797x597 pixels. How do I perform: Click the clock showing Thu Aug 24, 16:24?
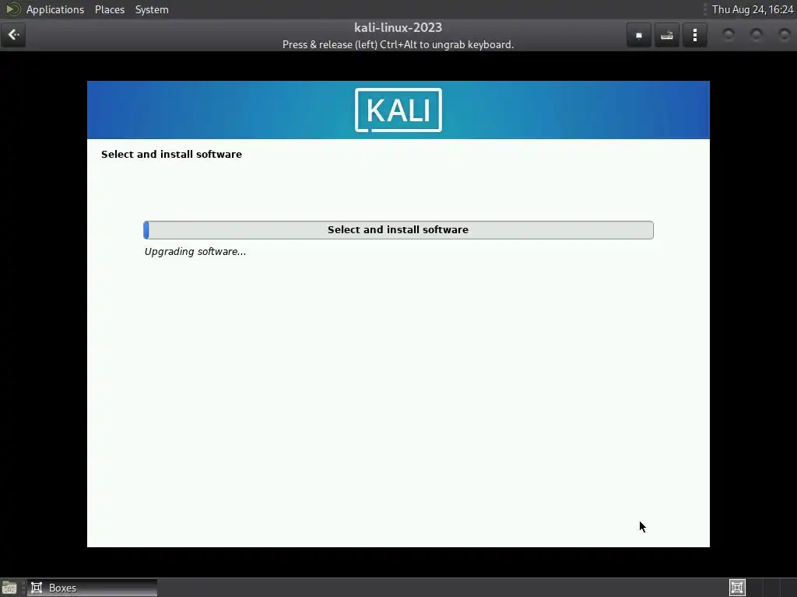pos(753,9)
